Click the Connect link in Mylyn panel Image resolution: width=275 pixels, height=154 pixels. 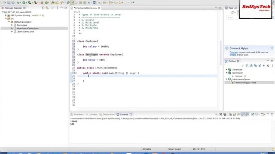click(234, 52)
